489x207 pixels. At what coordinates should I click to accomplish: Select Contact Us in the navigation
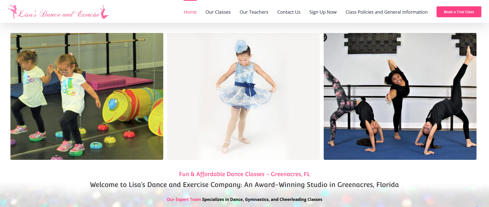(x=289, y=12)
